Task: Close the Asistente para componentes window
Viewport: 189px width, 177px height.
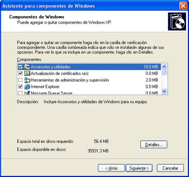Action: (183, 6)
